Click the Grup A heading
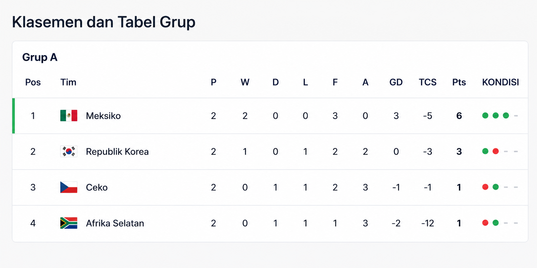 coord(40,57)
